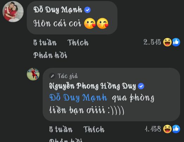Viewport: 184px width, 142px height.
Task: Click the first kissing face emoji
Action: pos(90,24)
